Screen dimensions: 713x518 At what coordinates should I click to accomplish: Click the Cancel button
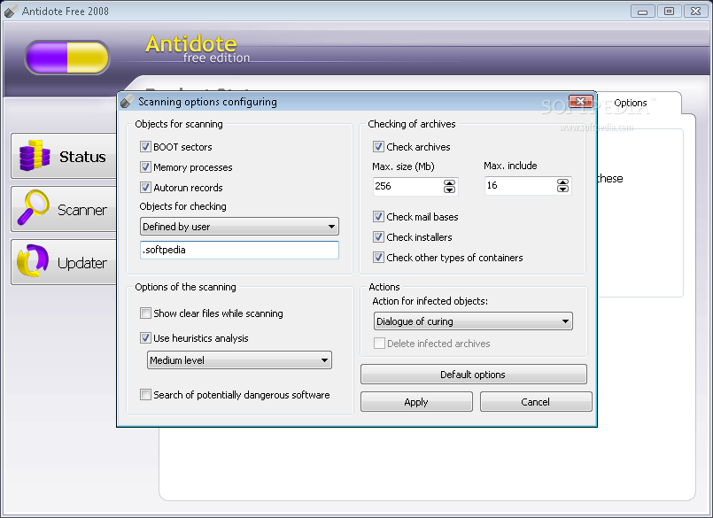[x=536, y=402]
